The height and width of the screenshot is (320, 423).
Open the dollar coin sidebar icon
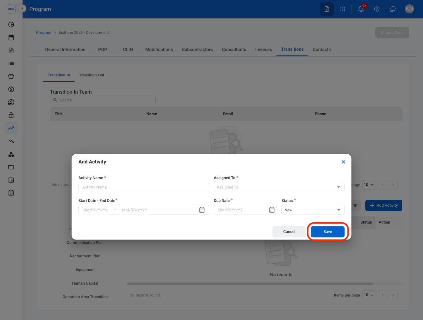click(x=11, y=89)
